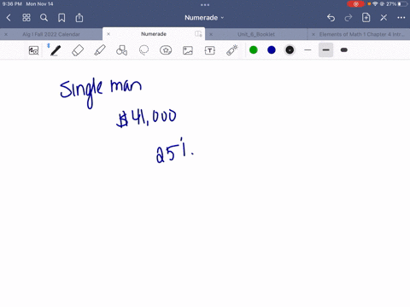Image resolution: width=410 pixels, height=307 pixels.
Task: Open multitasking three-dot menu at top
Action: pyautogui.click(x=205, y=4)
